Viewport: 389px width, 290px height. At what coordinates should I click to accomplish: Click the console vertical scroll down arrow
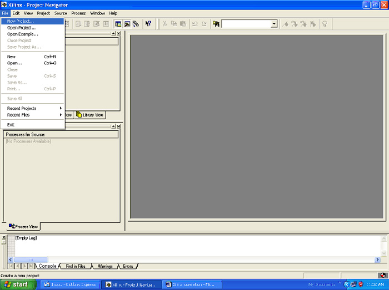384,253
